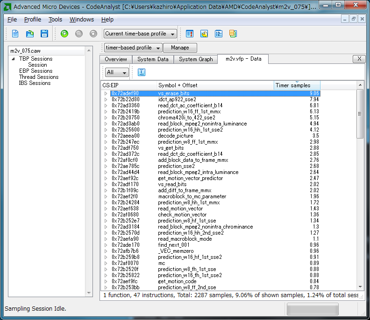This screenshot has width=370, height=320.
Task: Click the Save floppy disk icon
Action: pyautogui.click(x=44, y=34)
